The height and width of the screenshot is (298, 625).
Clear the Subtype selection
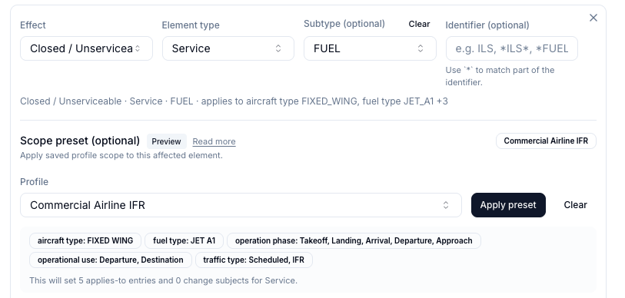(x=419, y=25)
